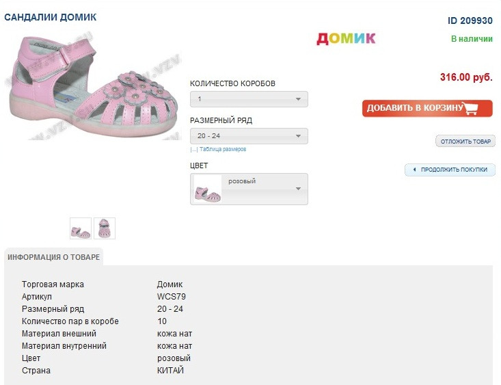Click the colorful ДОМИК brand logo
The image size is (501, 385).
[346, 38]
